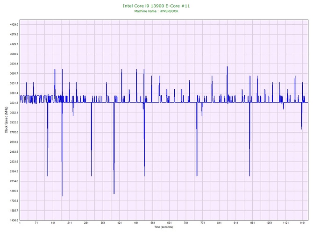Screen dimensions: 313x235
Task: Click the 1735.3 y-axis tick label
Action: click(x=14, y=200)
